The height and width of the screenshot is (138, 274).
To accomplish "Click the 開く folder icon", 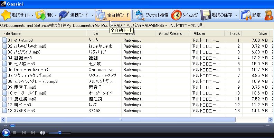I will tap(40, 15).
